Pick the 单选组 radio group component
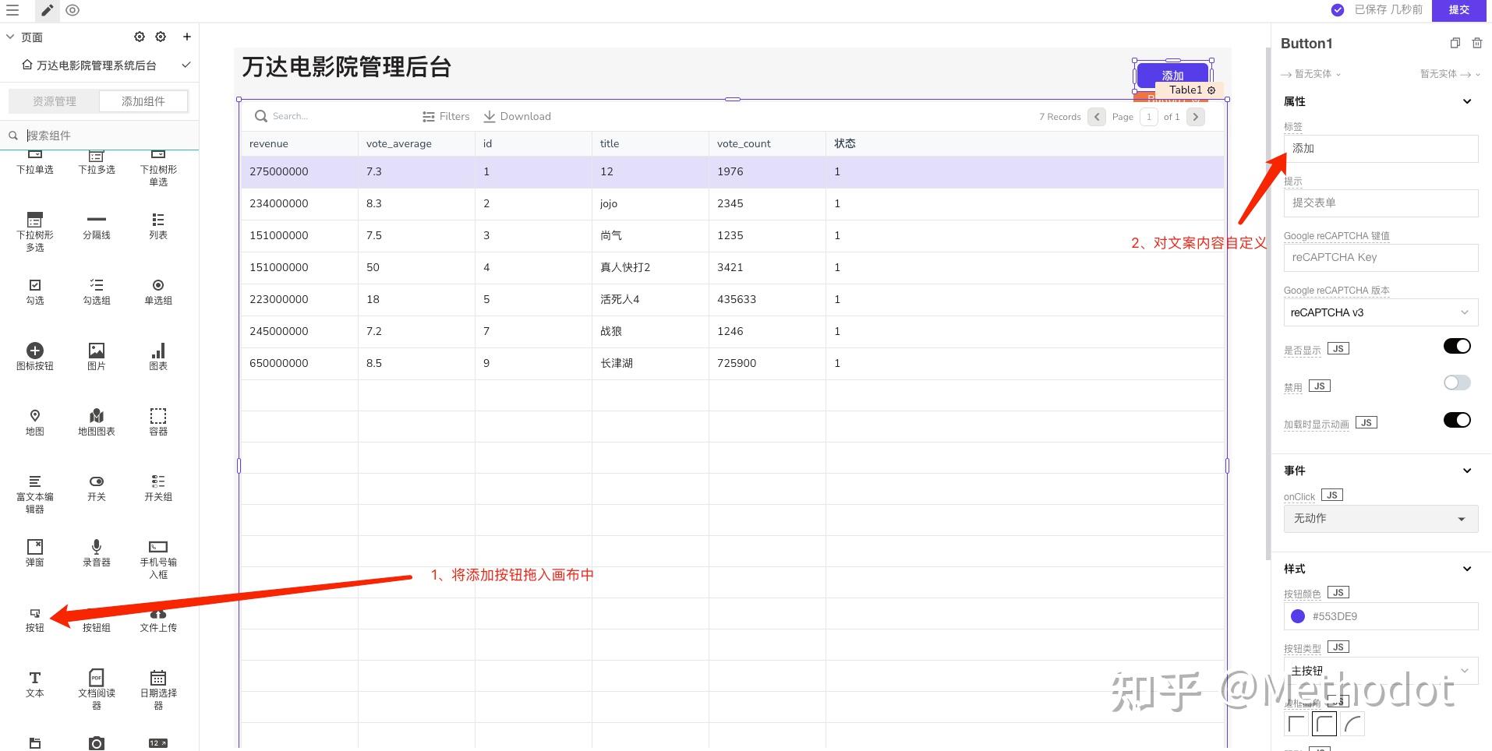1492x751 pixels. 158,291
